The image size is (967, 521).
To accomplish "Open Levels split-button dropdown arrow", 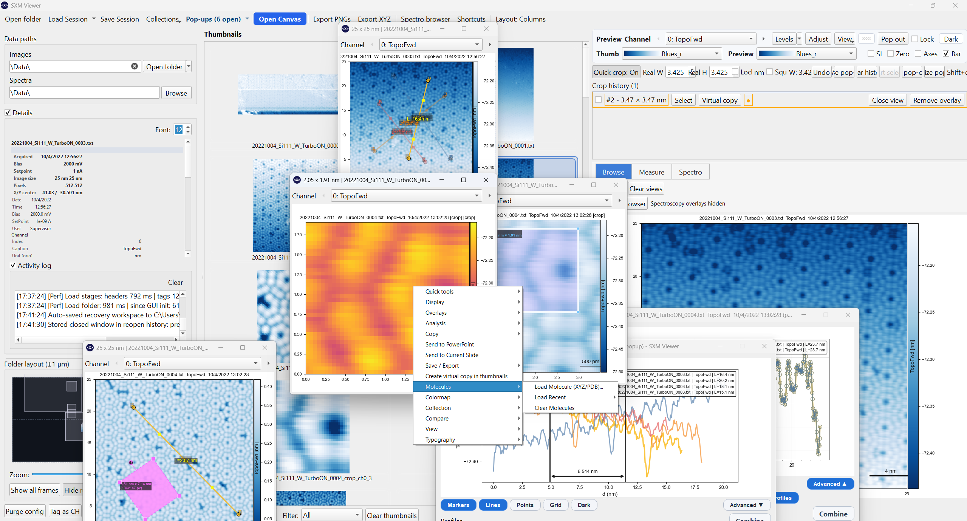I will (799, 39).
